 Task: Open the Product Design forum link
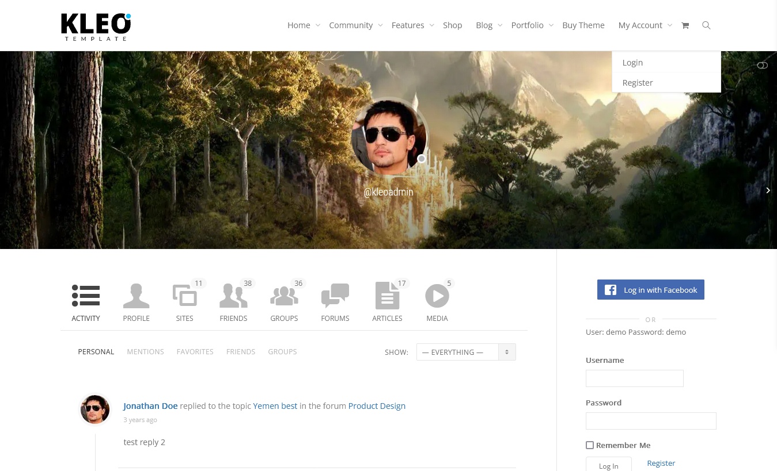point(377,406)
